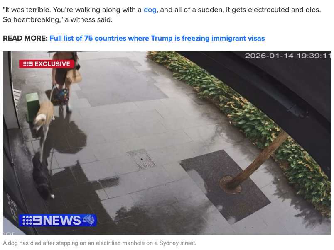Click the green utility box on the sidewalk
The height and width of the screenshot is (250, 334).
click(x=32, y=107)
